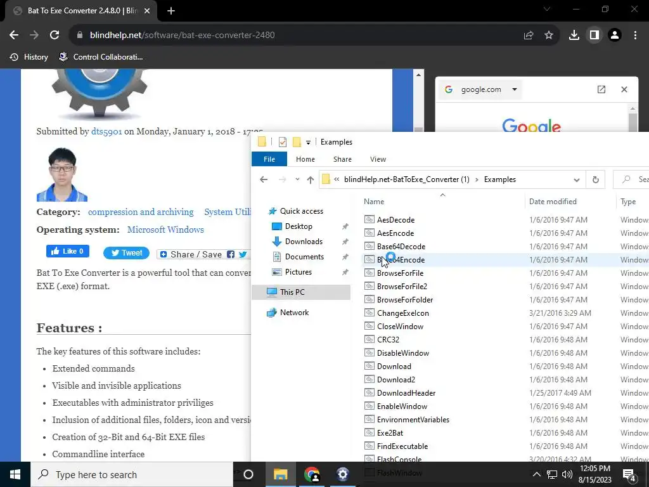The width and height of the screenshot is (649, 487).
Task: Select the Exe2Bat file
Action: pos(390,432)
